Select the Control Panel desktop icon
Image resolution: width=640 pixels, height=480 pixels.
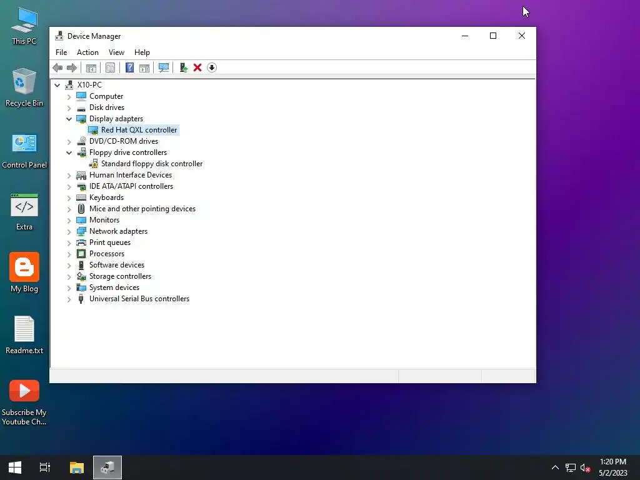pos(24,151)
